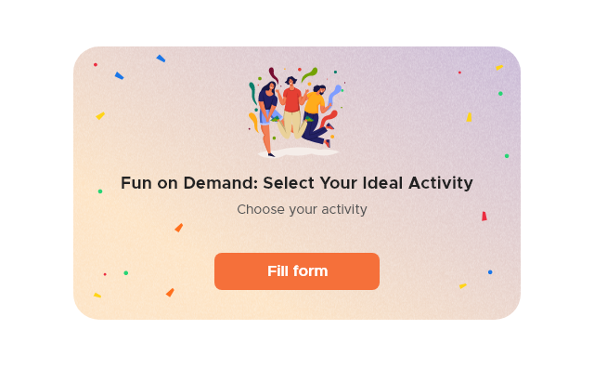The width and height of the screenshot is (594, 369).
Task: Click the bearded man in yellow shirt
Action: click(x=316, y=115)
